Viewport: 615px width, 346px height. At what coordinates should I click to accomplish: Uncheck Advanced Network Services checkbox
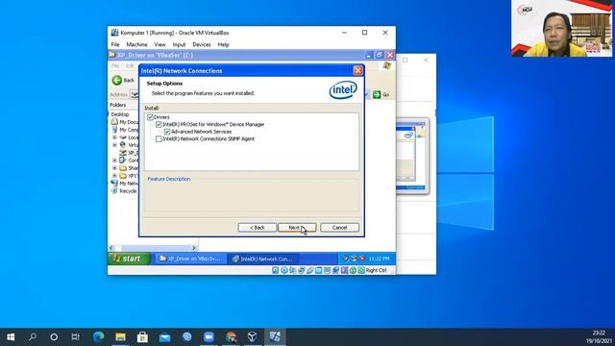tap(167, 132)
